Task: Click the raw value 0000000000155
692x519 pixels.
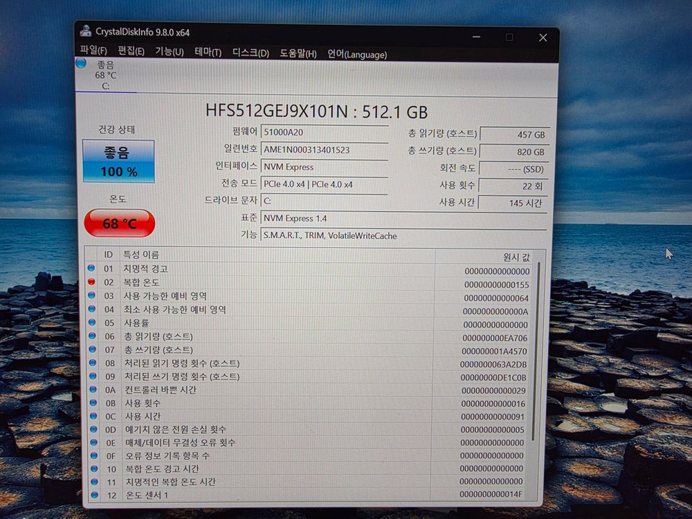Action: tap(496, 284)
